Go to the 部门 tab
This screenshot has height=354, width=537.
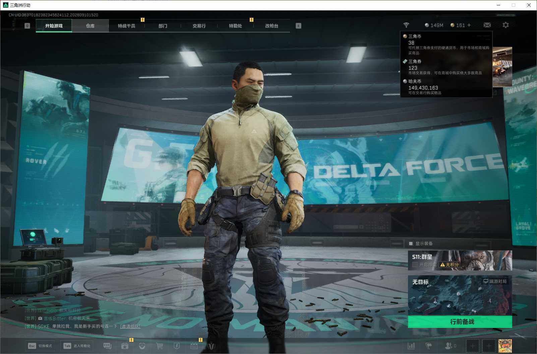tap(163, 26)
